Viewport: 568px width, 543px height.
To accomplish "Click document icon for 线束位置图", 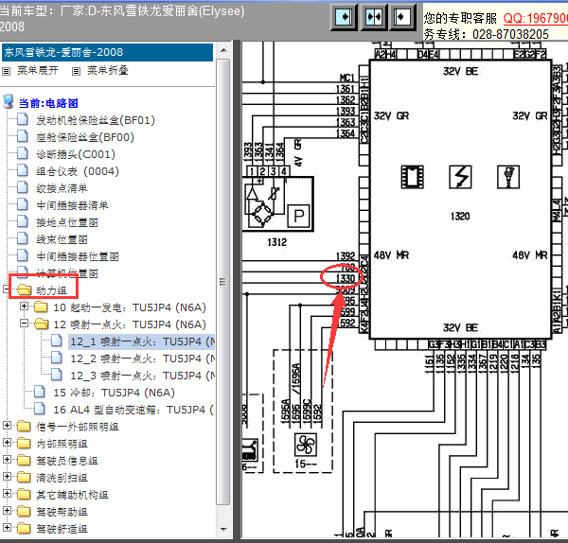I will tap(23, 238).
